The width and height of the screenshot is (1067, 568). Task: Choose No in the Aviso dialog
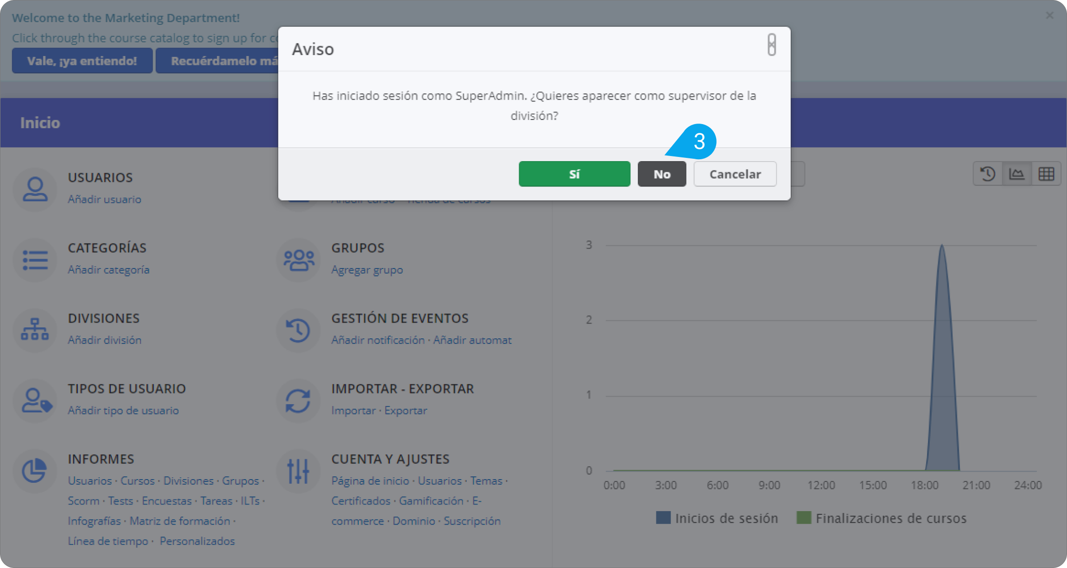click(x=662, y=174)
